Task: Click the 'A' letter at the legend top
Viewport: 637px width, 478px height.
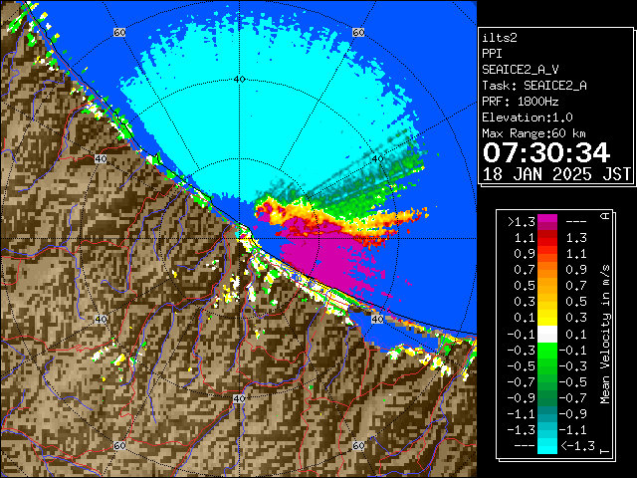Action: point(605,216)
